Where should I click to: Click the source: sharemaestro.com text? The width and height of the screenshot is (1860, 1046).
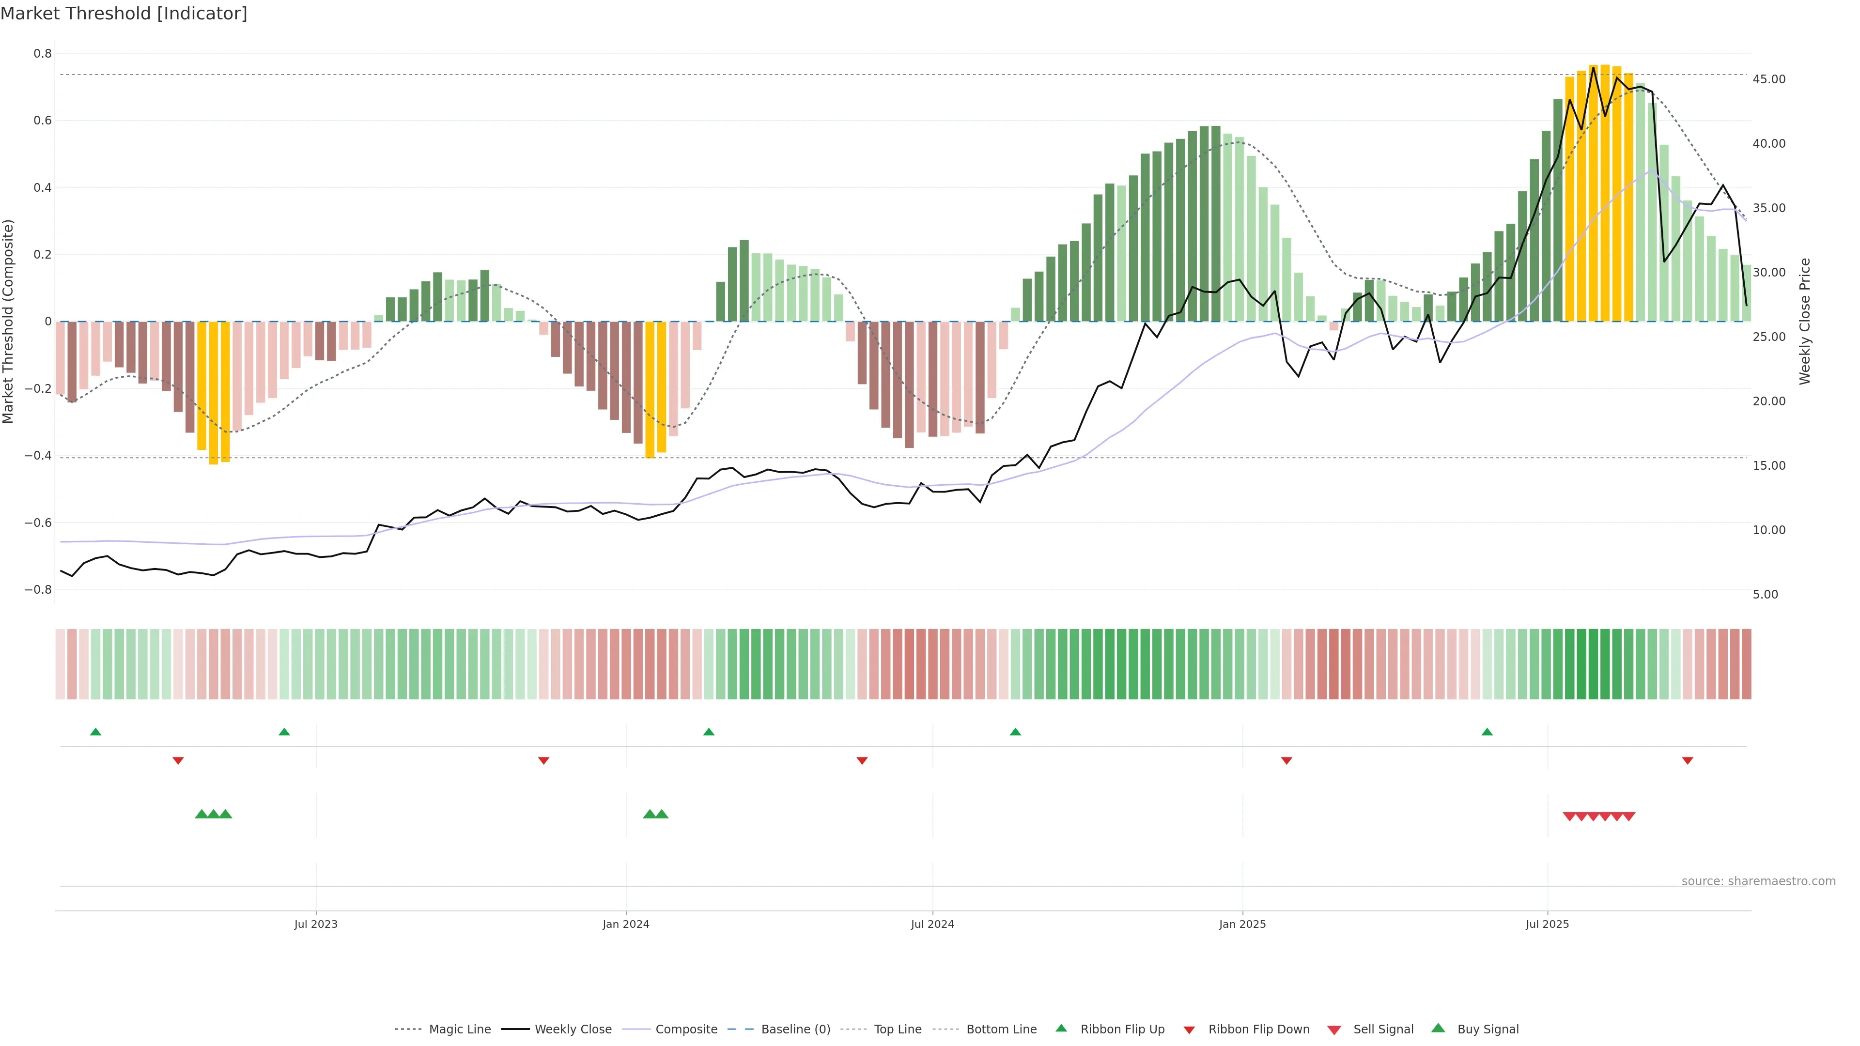coord(1758,881)
